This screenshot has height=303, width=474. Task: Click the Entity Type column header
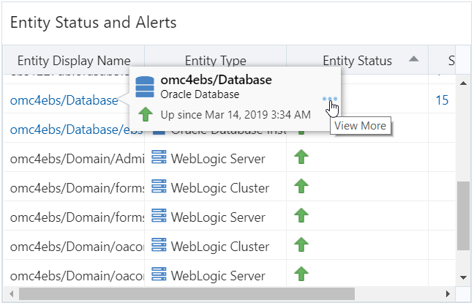(216, 61)
